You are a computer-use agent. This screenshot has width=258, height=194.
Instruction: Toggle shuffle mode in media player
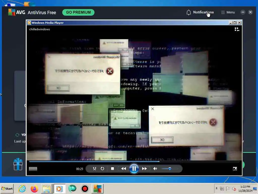coord(94,168)
